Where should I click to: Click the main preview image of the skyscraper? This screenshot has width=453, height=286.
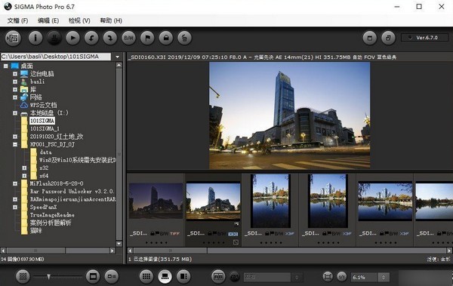point(289,115)
